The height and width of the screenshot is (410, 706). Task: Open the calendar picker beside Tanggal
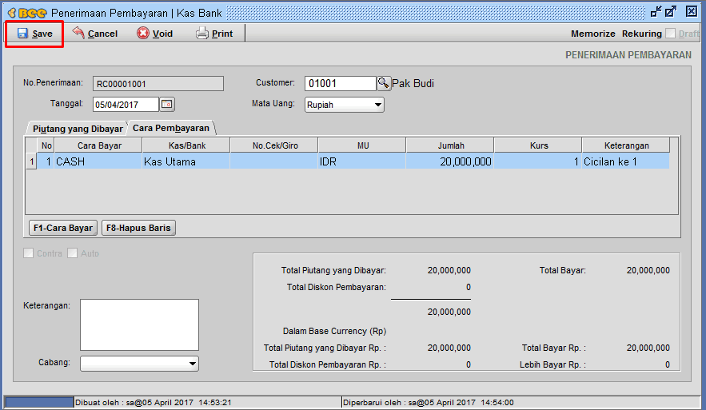pos(167,104)
